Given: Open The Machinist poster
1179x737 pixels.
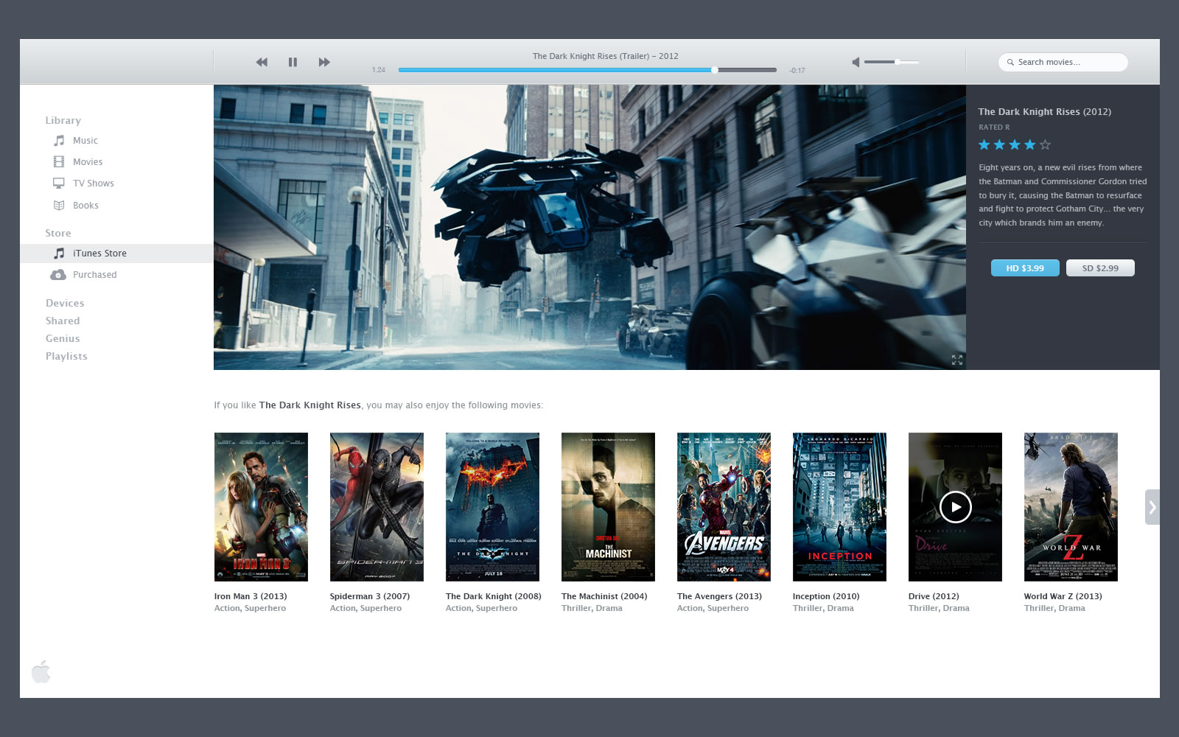Looking at the screenshot, I should pyautogui.click(x=608, y=507).
